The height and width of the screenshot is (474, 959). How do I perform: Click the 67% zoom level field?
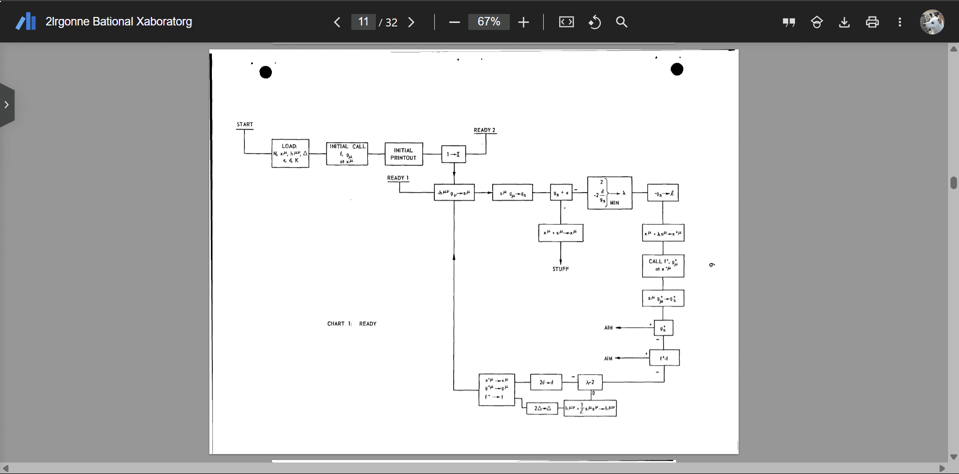[x=488, y=22]
